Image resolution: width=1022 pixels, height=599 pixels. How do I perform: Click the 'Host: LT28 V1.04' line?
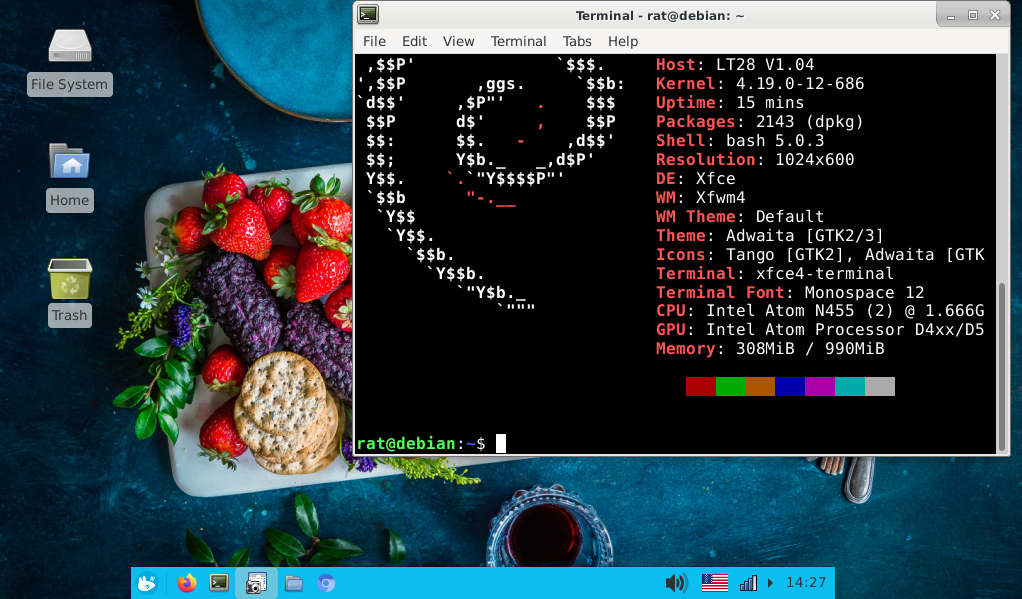pyautogui.click(x=736, y=65)
